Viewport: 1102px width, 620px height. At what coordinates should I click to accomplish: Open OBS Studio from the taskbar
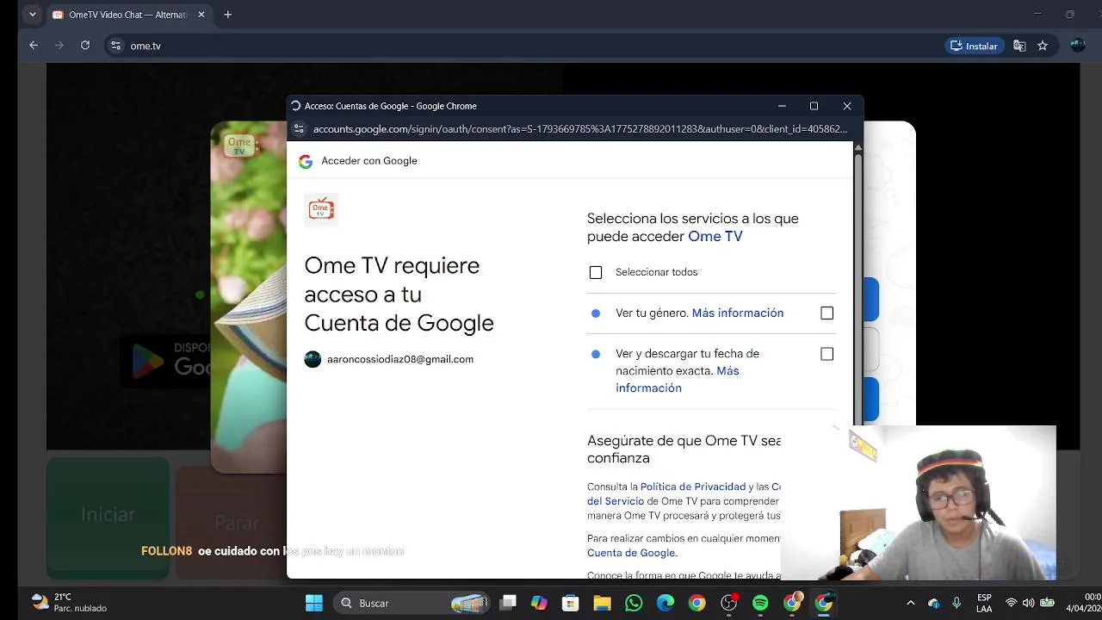(729, 603)
